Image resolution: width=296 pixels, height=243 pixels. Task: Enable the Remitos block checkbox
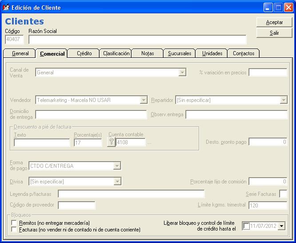pos(14,223)
